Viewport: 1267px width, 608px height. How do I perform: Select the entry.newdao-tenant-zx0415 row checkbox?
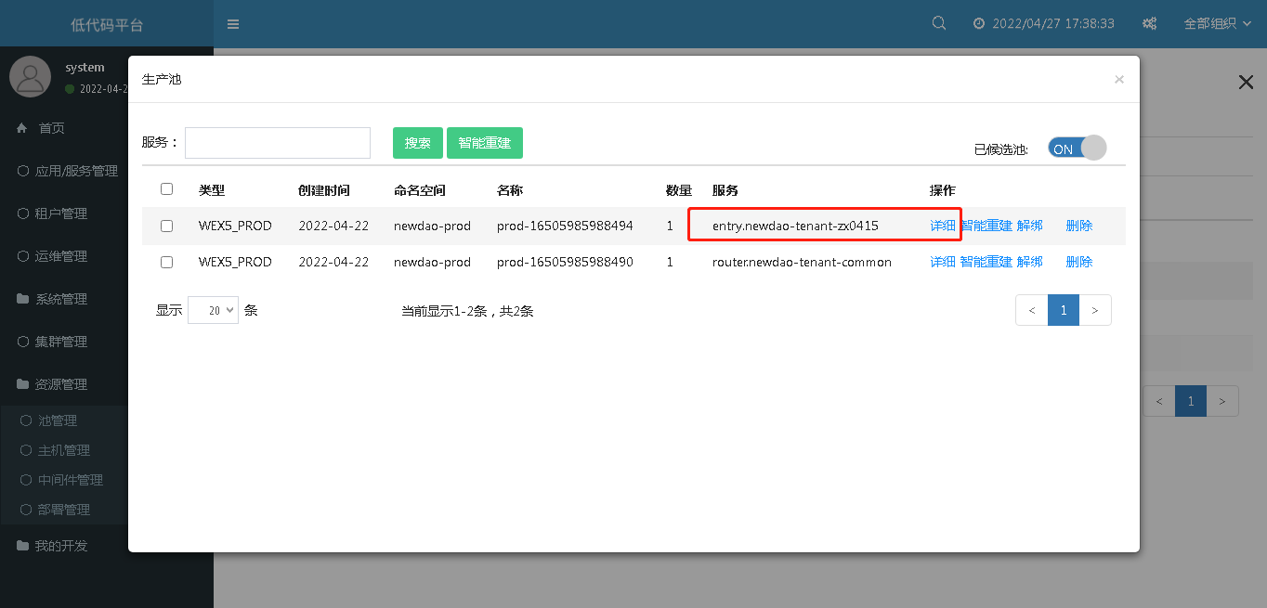[x=167, y=226]
